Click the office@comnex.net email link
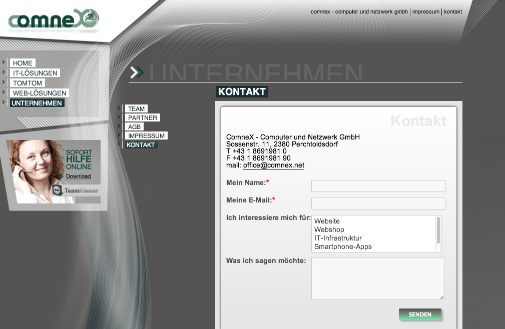 273,165
